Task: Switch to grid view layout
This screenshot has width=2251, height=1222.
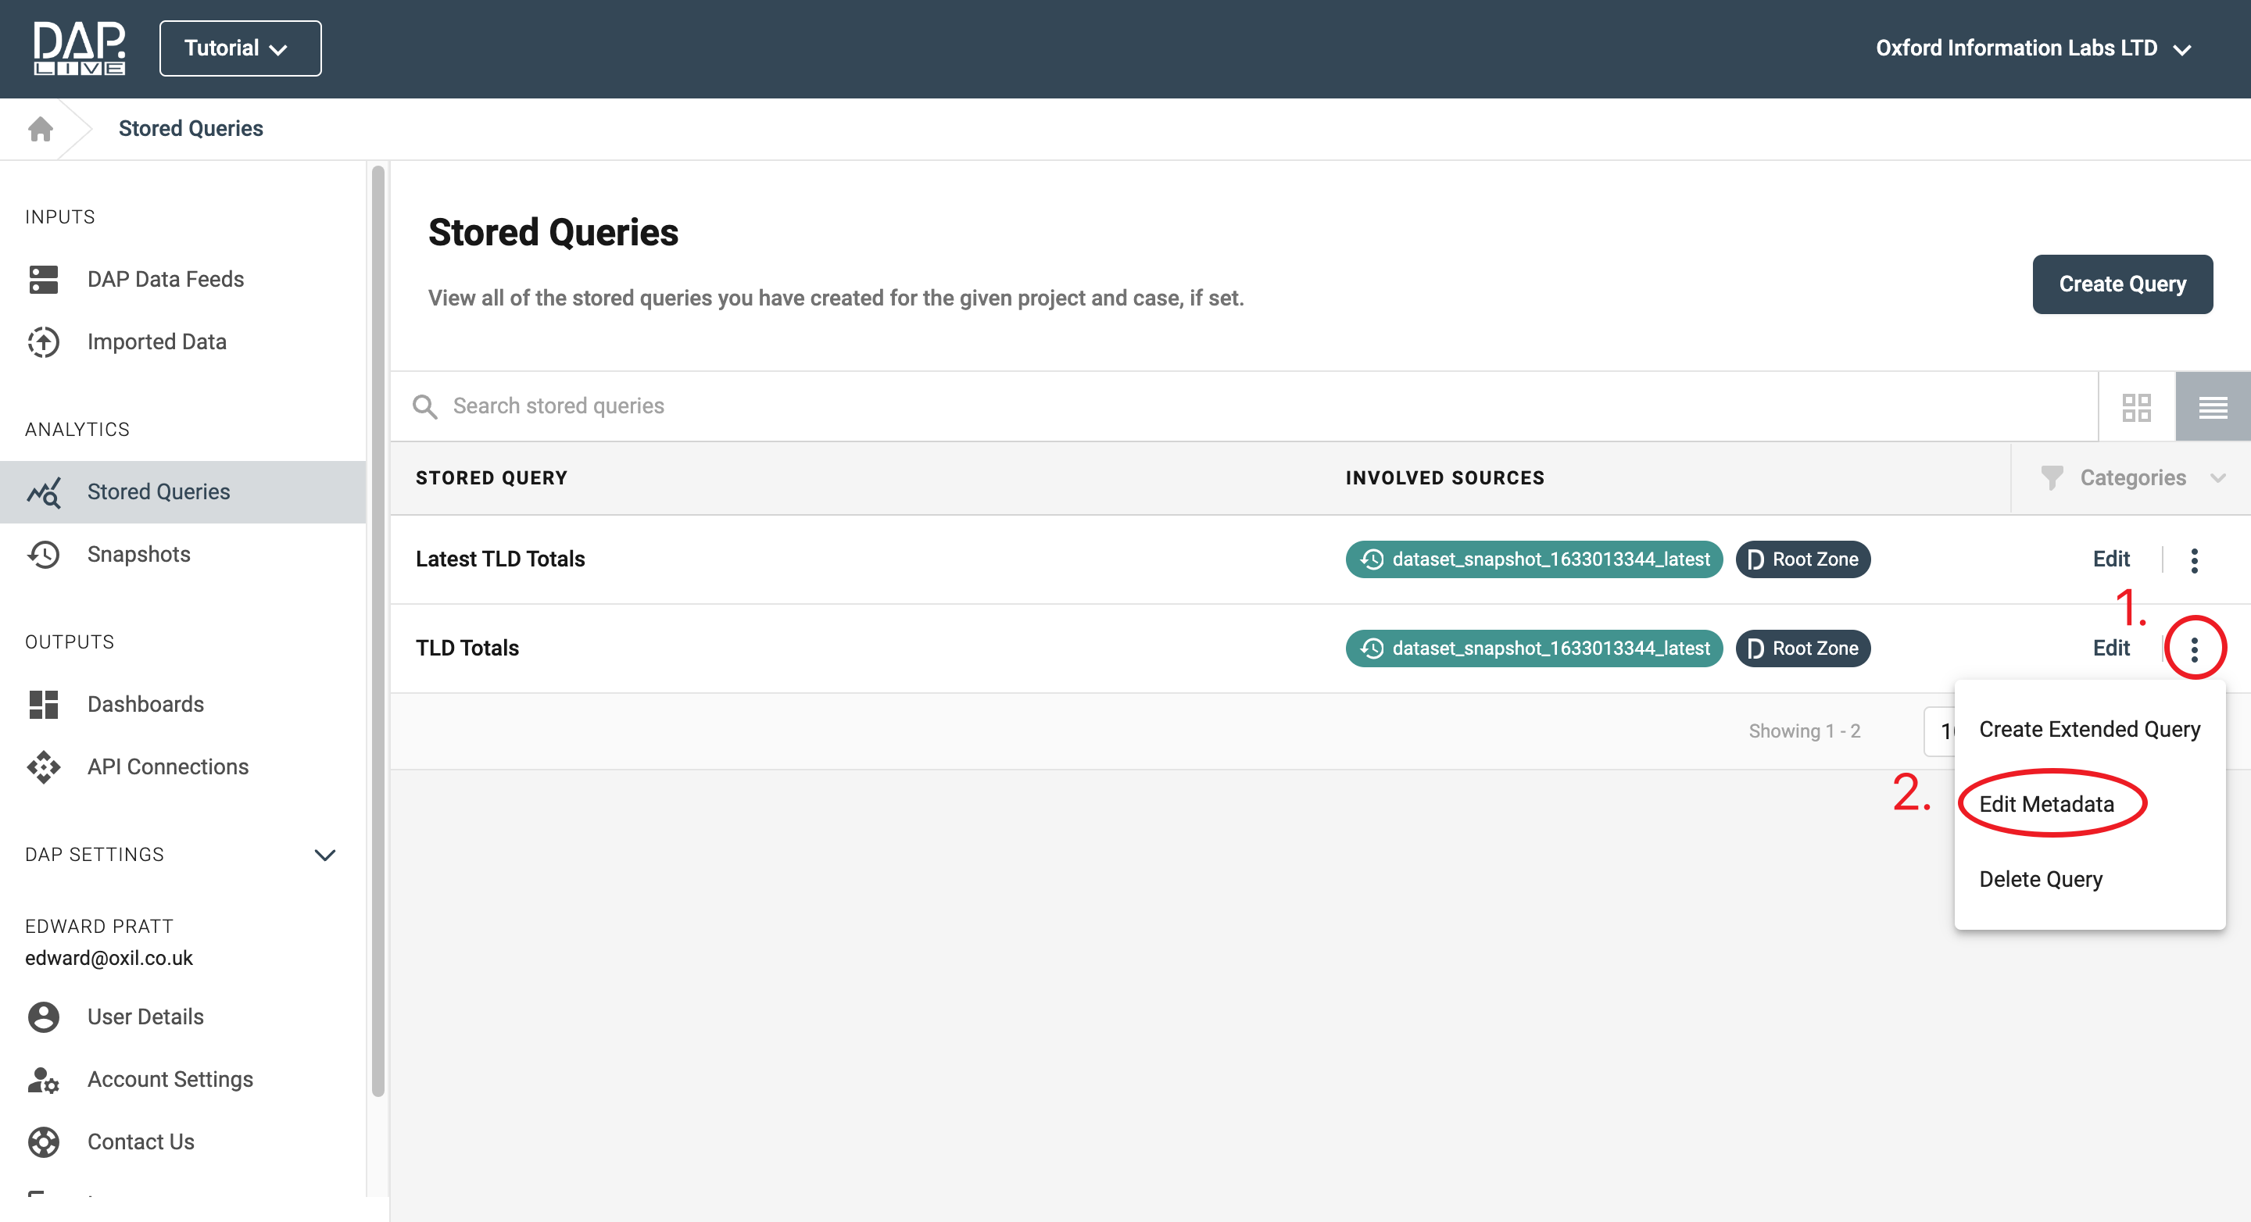Action: [x=2135, y=406]
